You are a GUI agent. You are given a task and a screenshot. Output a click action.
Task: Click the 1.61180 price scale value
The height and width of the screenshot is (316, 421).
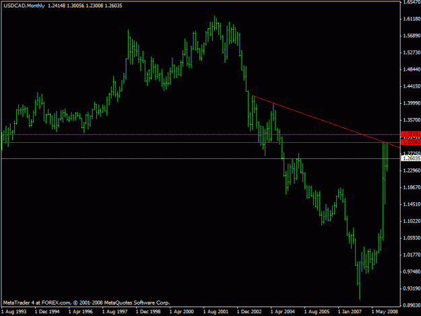tap(412, 19)
